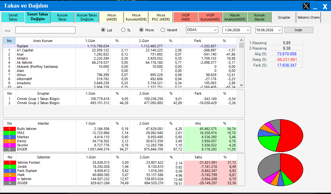Click magenta swatch next to Is Yatirim
Screen dimensions: 331x194
[x=10, y=179]
